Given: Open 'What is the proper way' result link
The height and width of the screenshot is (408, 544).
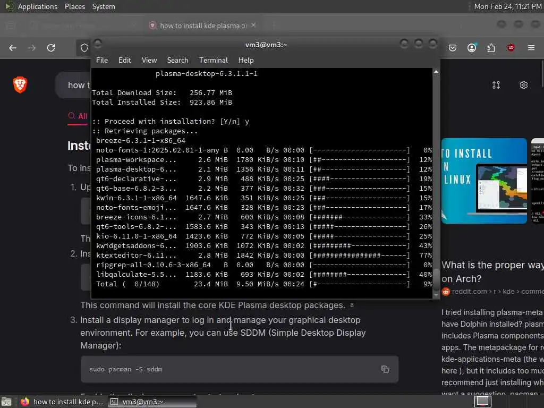Looking at the screenshot, I should tap(492, 271).
